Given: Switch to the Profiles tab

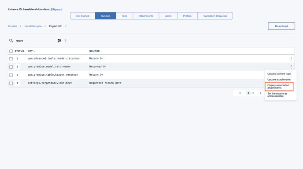Looking at the screenshot, I should [x=187, y=16].
